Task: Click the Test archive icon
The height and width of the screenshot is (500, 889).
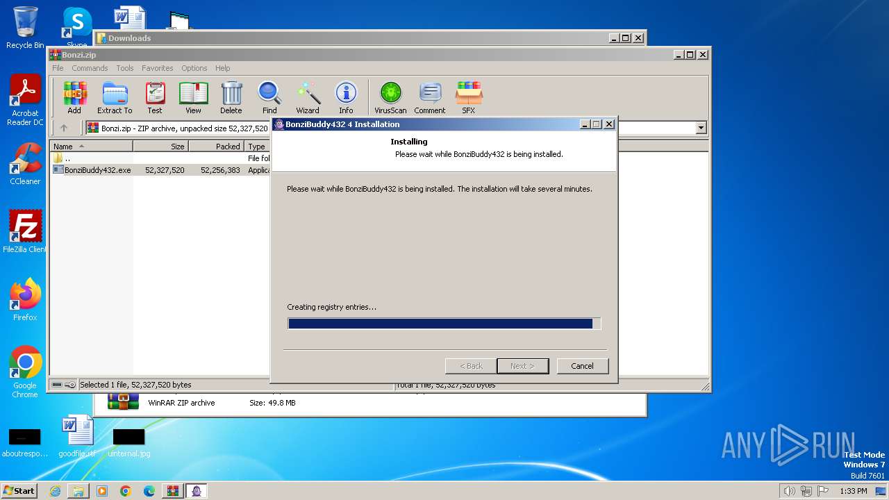Action: (x=155, y=97)
